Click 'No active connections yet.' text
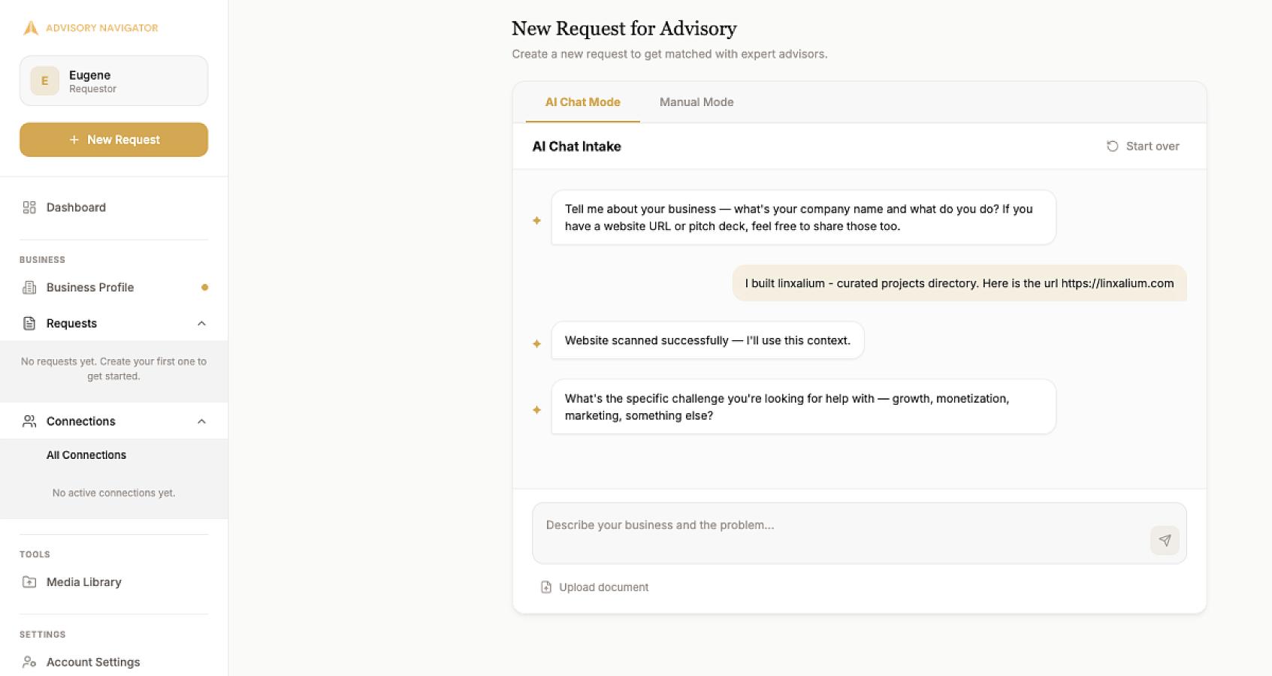Image resolution: width=1272 pixels, height=676 pixels. pyautogui.click(x=113, y=493)
